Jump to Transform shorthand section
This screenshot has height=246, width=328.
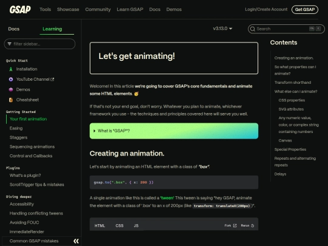(293, 83)
